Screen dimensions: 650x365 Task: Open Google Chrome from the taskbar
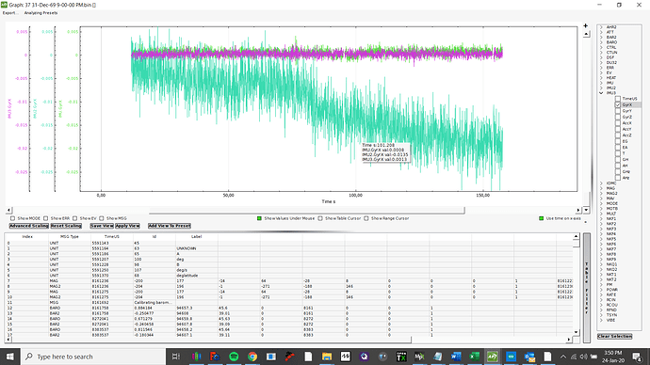click(x=252, y=357)
